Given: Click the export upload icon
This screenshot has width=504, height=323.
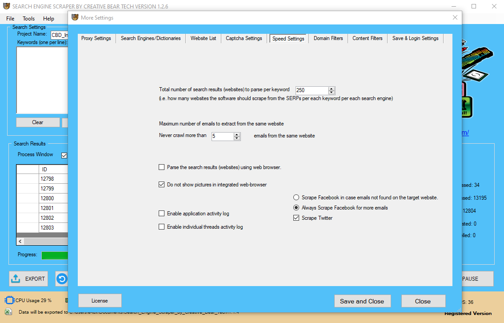Looking at the screenshot, I should click(16, 279).
